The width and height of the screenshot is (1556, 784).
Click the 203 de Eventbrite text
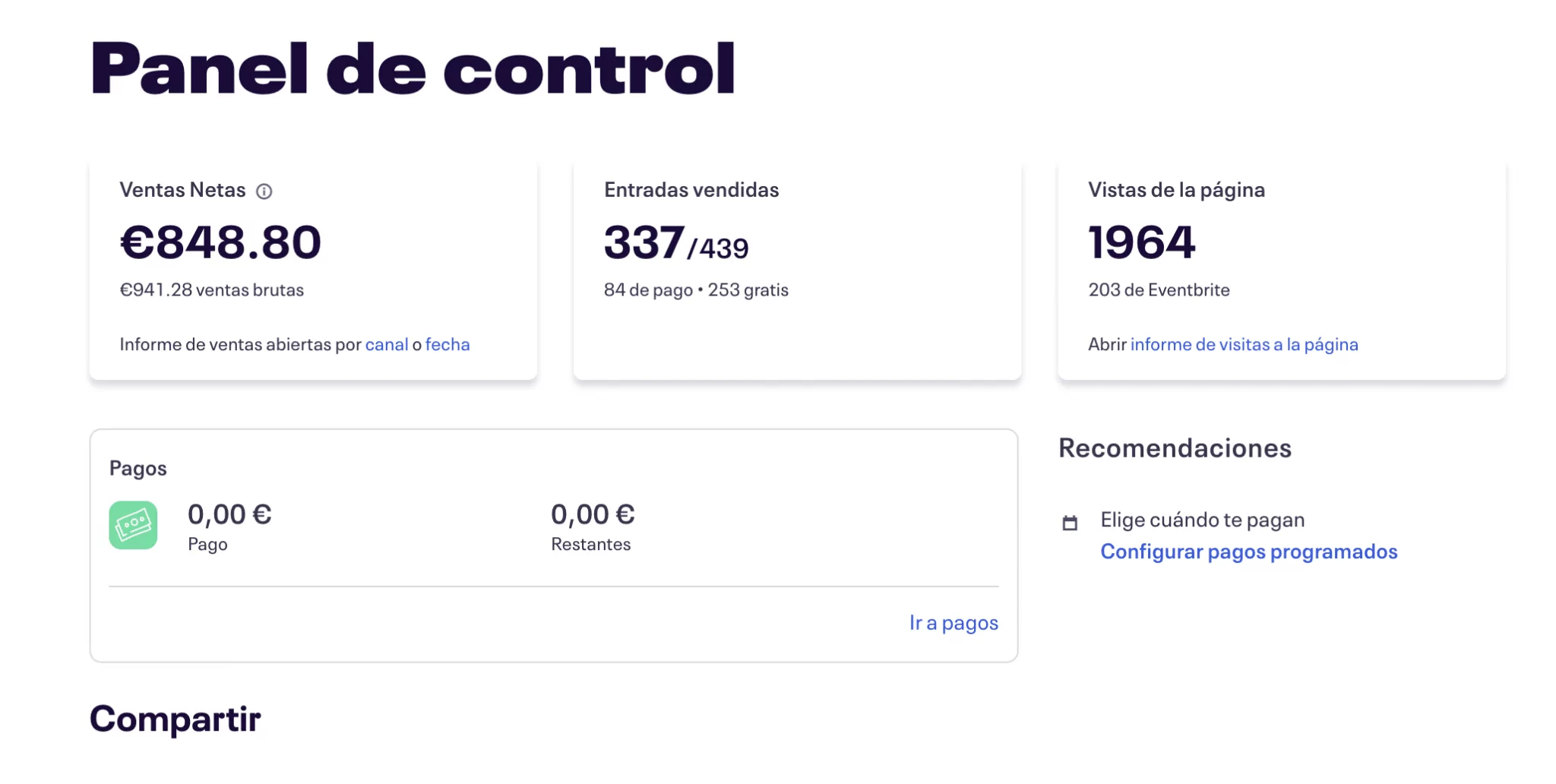point(1159,290)
